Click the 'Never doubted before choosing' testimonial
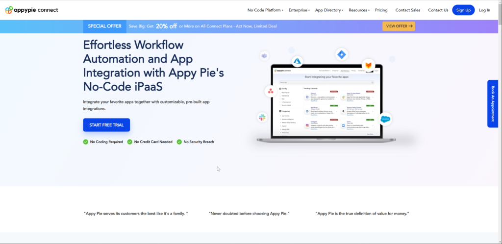The image size is (502, 244). point(249,213)
